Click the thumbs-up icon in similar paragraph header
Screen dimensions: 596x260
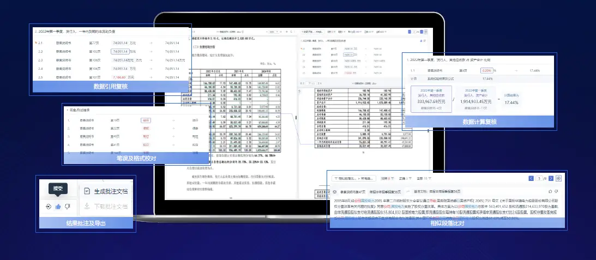point(549,191)
